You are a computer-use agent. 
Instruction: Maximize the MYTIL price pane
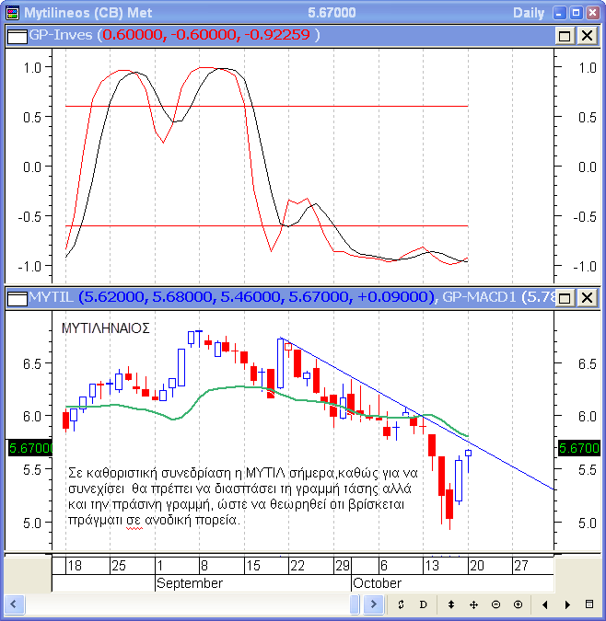[565, 297]
